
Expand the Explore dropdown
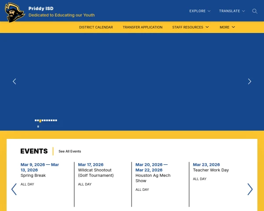200,11
